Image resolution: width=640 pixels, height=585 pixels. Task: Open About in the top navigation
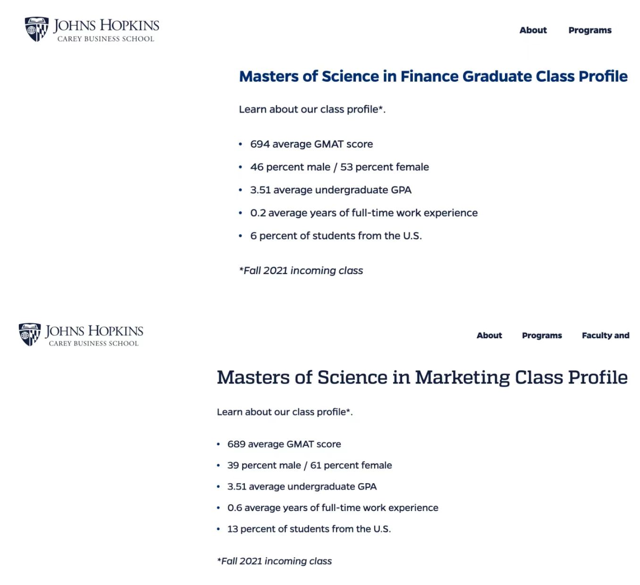pos(533,30)
